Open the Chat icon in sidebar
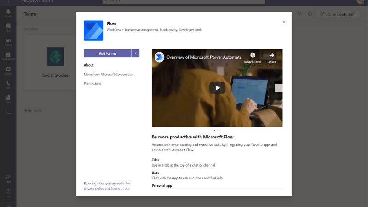368x207 pixels. tap(8, 28)
